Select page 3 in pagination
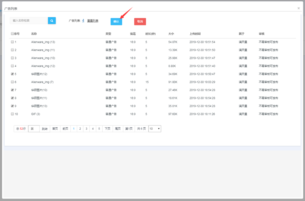The image size is (305, 201). (86, 129)
